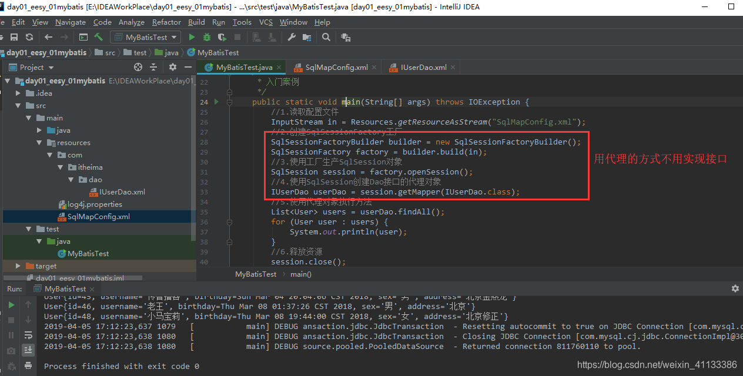Click the print icon in Run panel
The image size is (743, 376).
28,365
